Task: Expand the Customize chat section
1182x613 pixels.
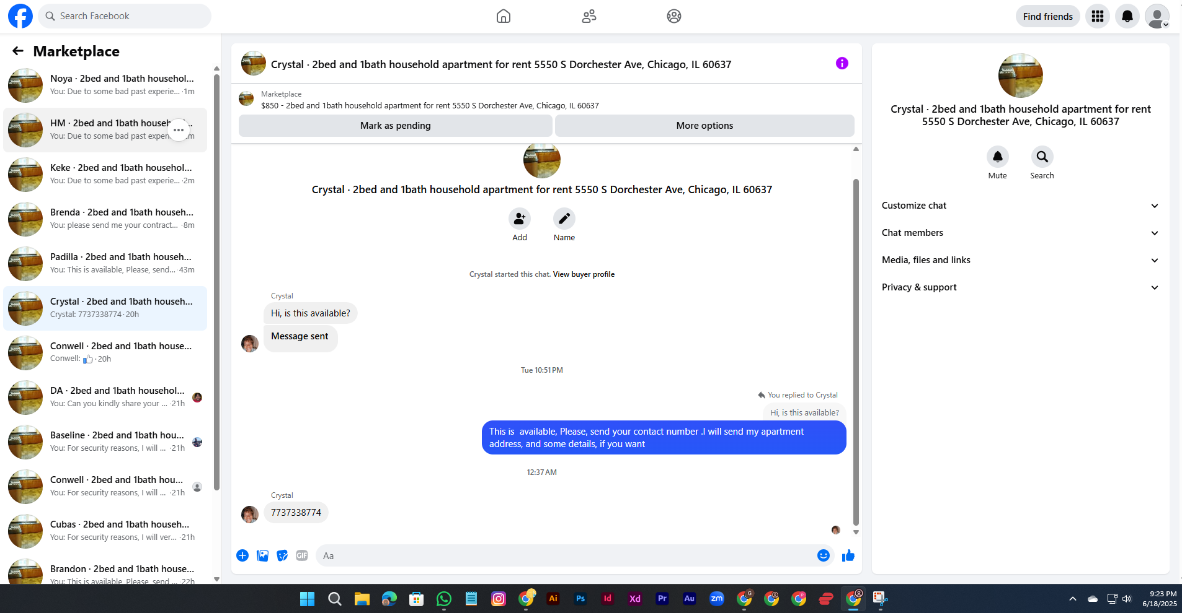Action: tap(1021, 206)
